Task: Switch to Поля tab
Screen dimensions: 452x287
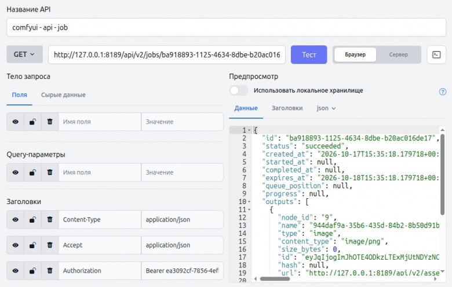Action: point(19,95)
